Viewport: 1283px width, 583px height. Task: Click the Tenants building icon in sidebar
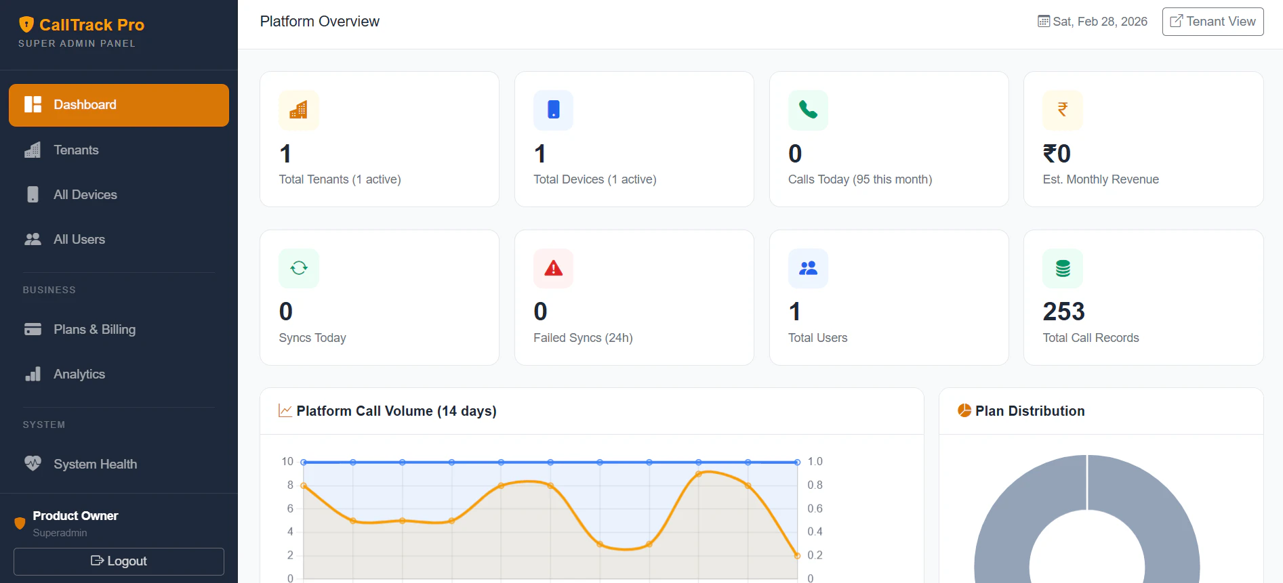(33, 150)
